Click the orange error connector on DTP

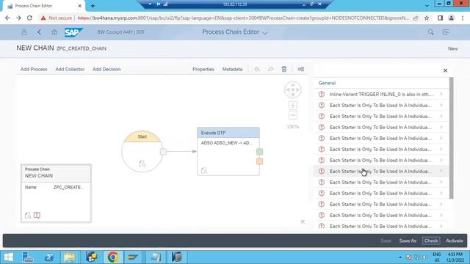point(259,161)
